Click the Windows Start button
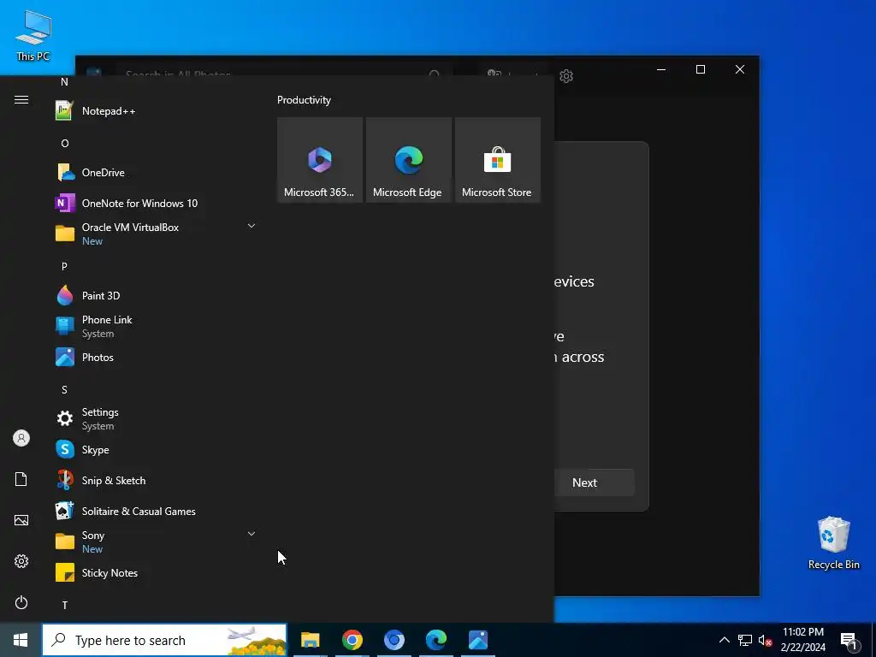The width and height of the screenshot is (876, 657). click(x=21, y=640)
